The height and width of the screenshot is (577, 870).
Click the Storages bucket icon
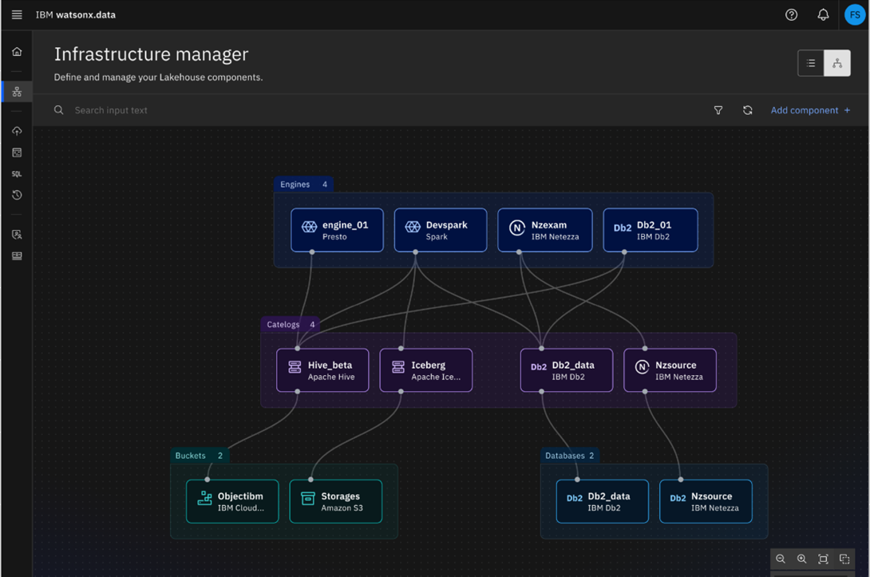[308, 498]
